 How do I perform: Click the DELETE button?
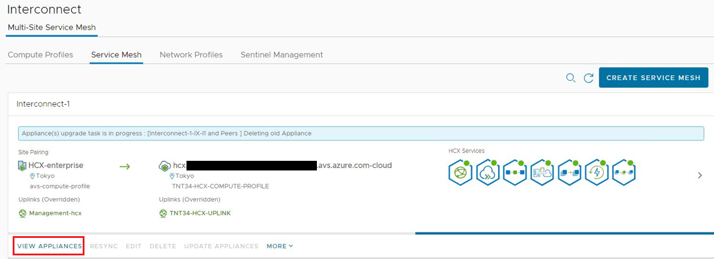[x=162, y=246]
